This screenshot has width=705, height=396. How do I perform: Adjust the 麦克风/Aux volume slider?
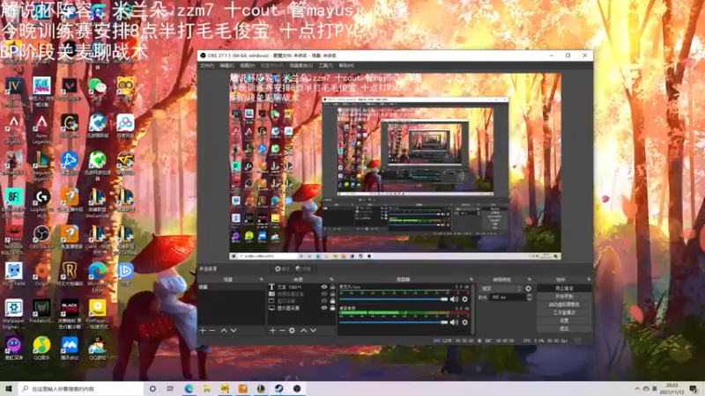point(394,299)
